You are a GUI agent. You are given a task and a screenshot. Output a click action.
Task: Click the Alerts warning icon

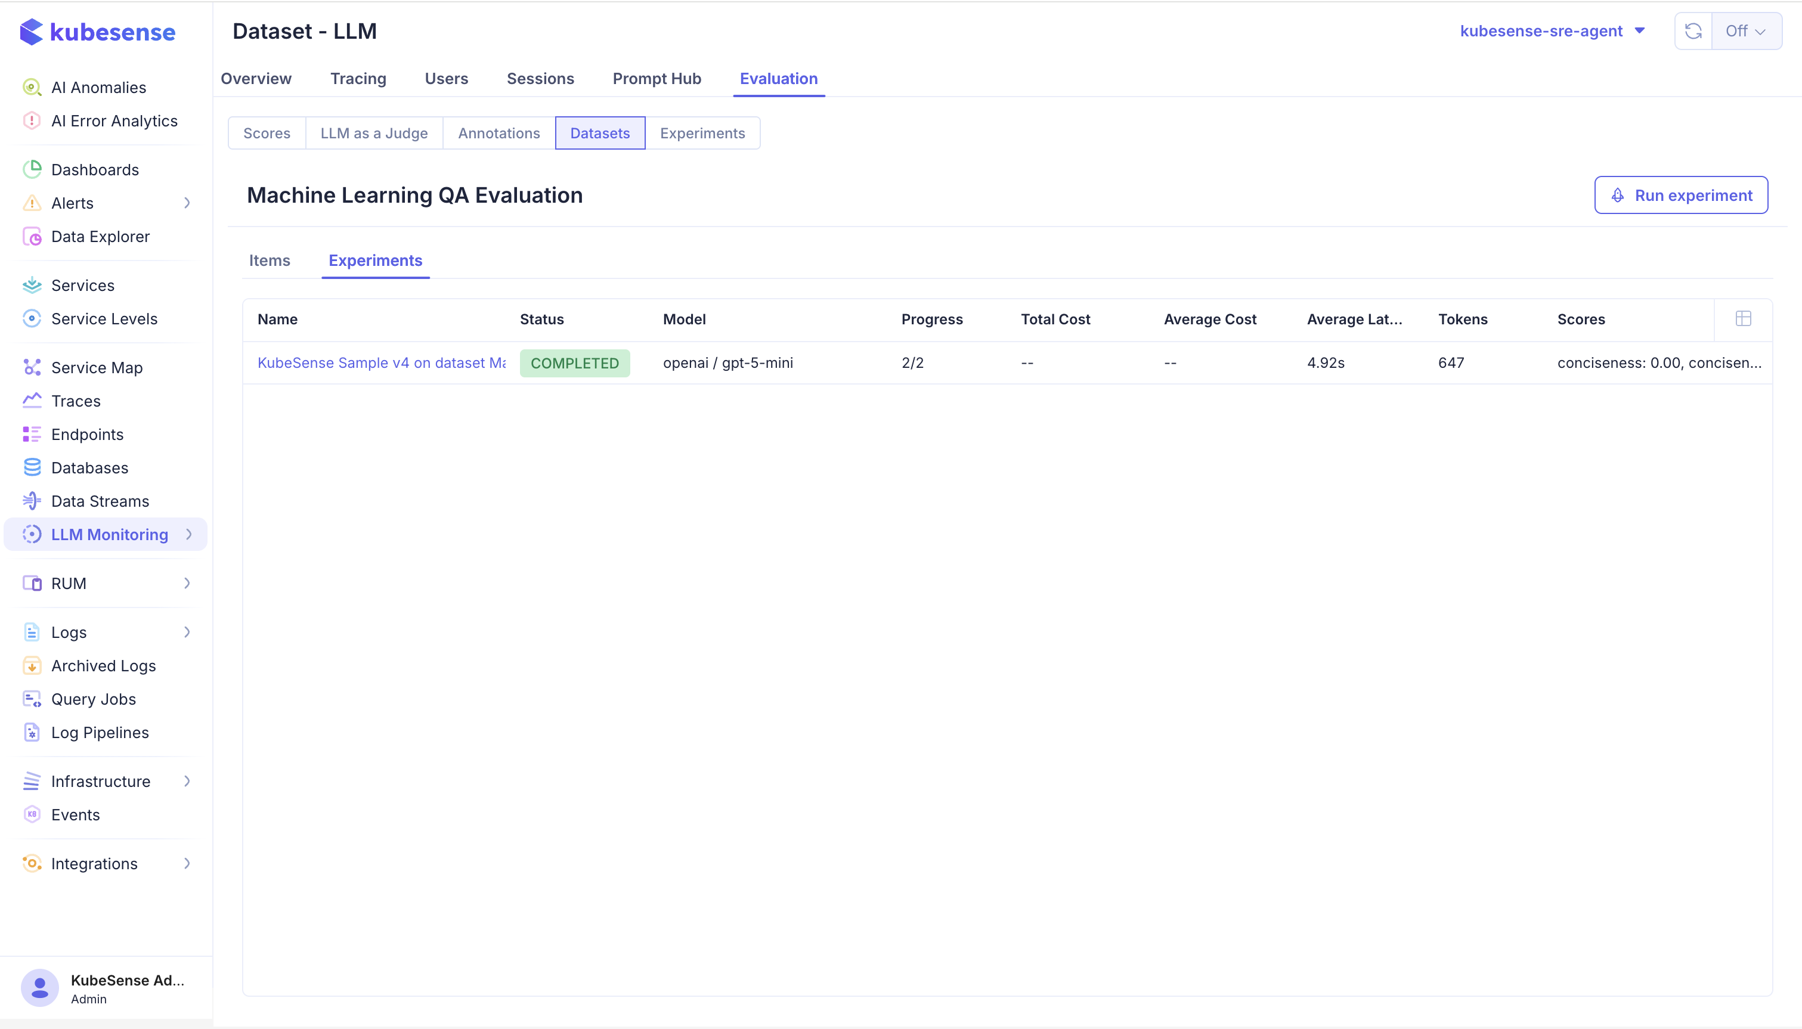point(32,203)
